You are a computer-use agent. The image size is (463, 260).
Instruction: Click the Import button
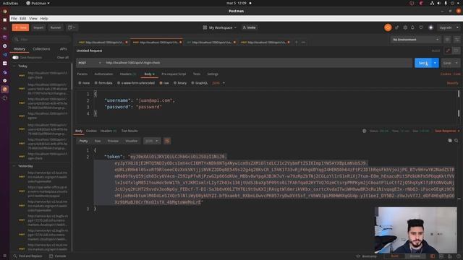[38, 27]
